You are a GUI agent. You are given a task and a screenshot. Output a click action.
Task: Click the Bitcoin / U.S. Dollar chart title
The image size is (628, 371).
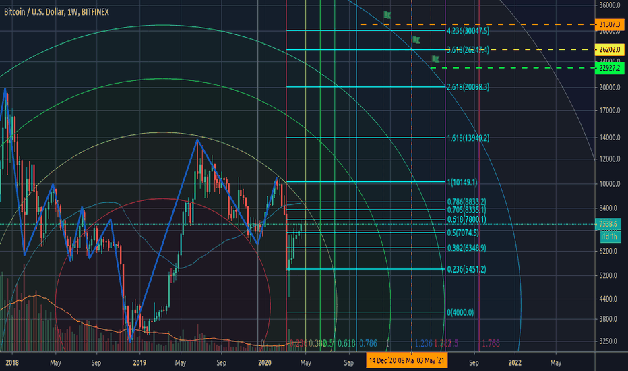tap(57, 12)
